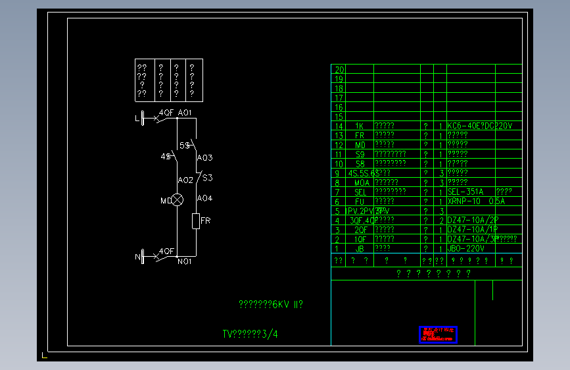Select the 1K code in table row 14

pos(359,126)
